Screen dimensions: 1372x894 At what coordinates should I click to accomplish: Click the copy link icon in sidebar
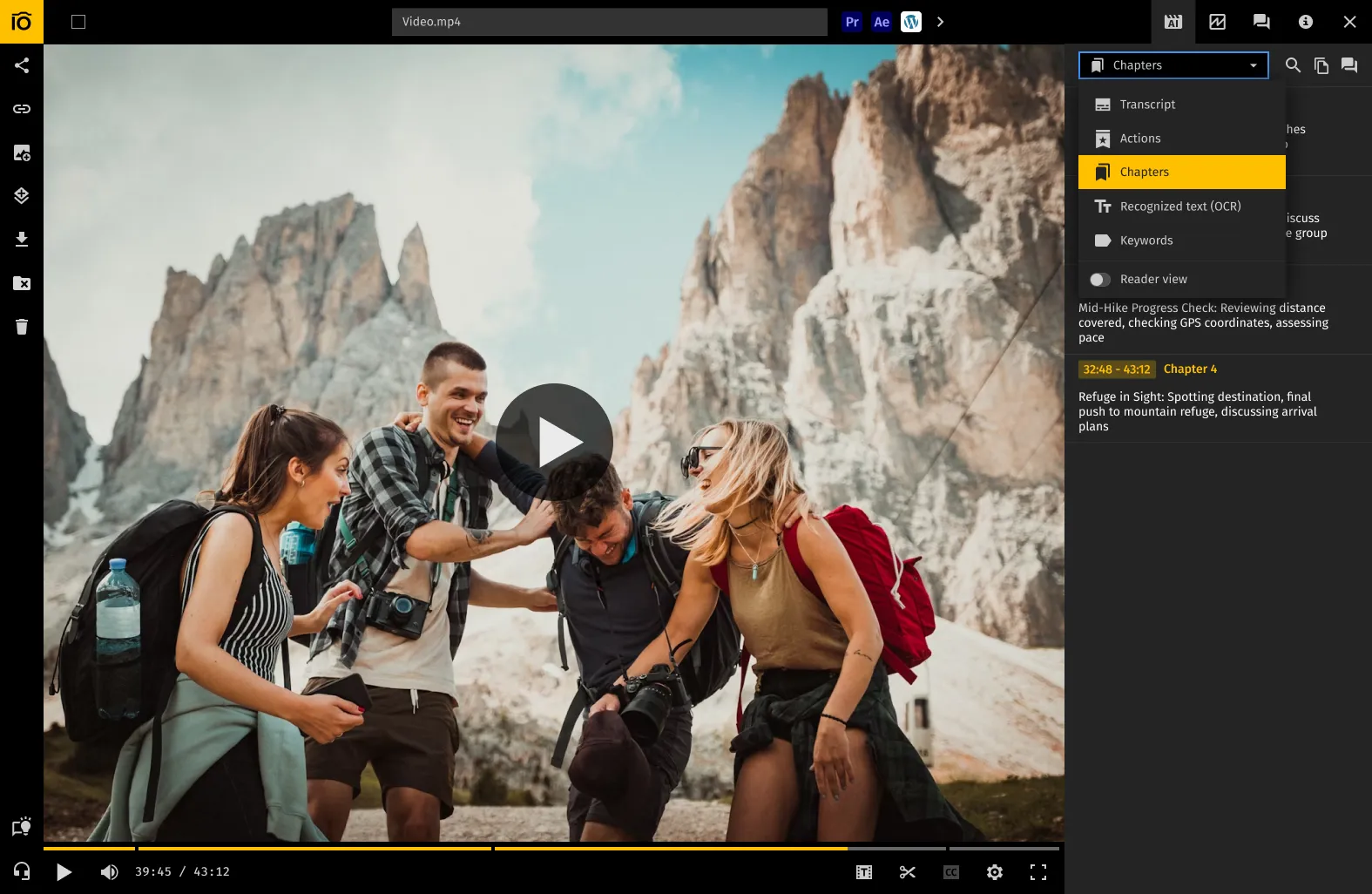pos(22,109)
